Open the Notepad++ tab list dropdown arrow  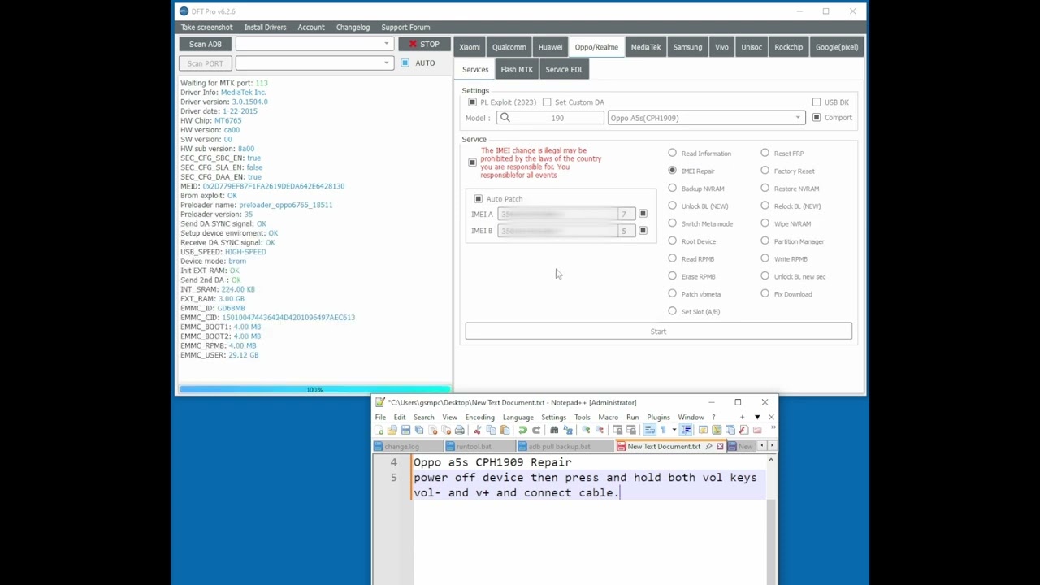(757, 417)
